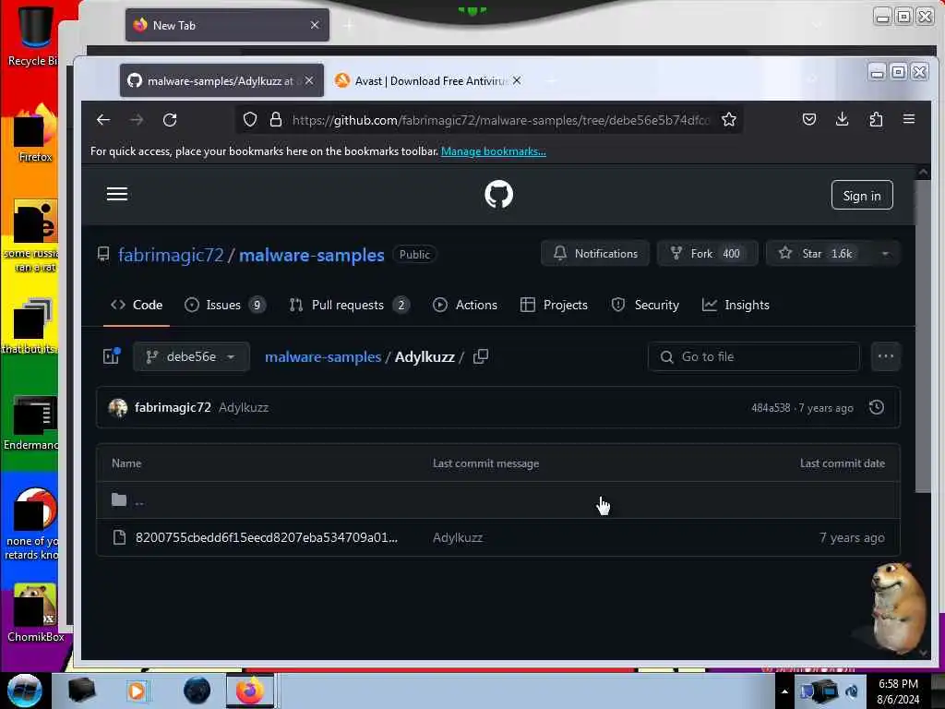Screen dimensions: 945x709
Task: Click the GitHub Octocat logo
Action: [x=499, y=194]
